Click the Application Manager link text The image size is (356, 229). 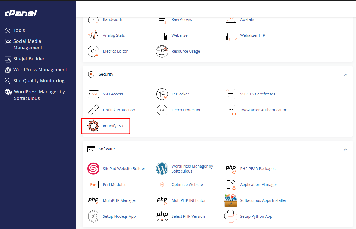[x=259, y=185]
